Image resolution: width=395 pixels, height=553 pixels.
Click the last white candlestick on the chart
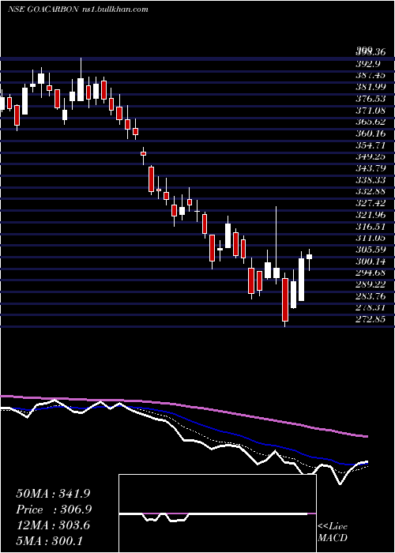[310, 257]
